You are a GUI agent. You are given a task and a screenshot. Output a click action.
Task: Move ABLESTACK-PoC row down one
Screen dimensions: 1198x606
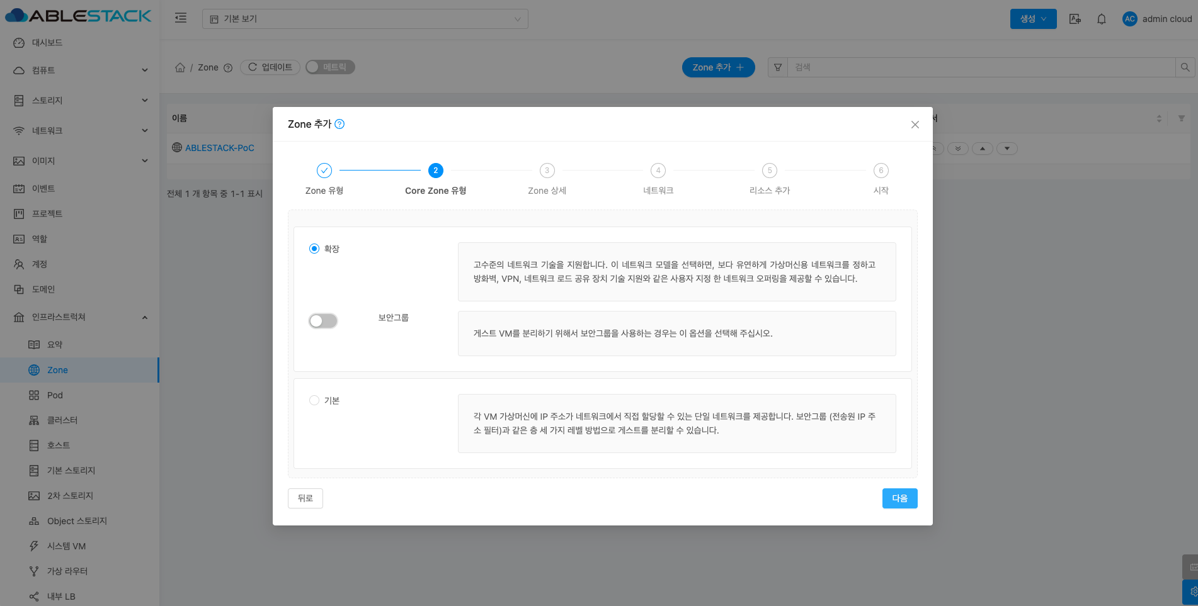click(x=1007, y=149)
